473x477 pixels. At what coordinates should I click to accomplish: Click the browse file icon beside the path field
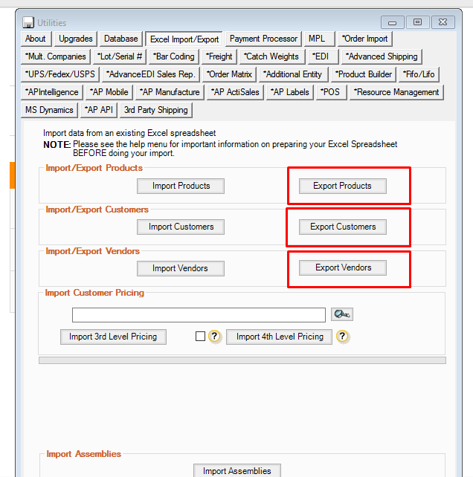pos(342,314)
